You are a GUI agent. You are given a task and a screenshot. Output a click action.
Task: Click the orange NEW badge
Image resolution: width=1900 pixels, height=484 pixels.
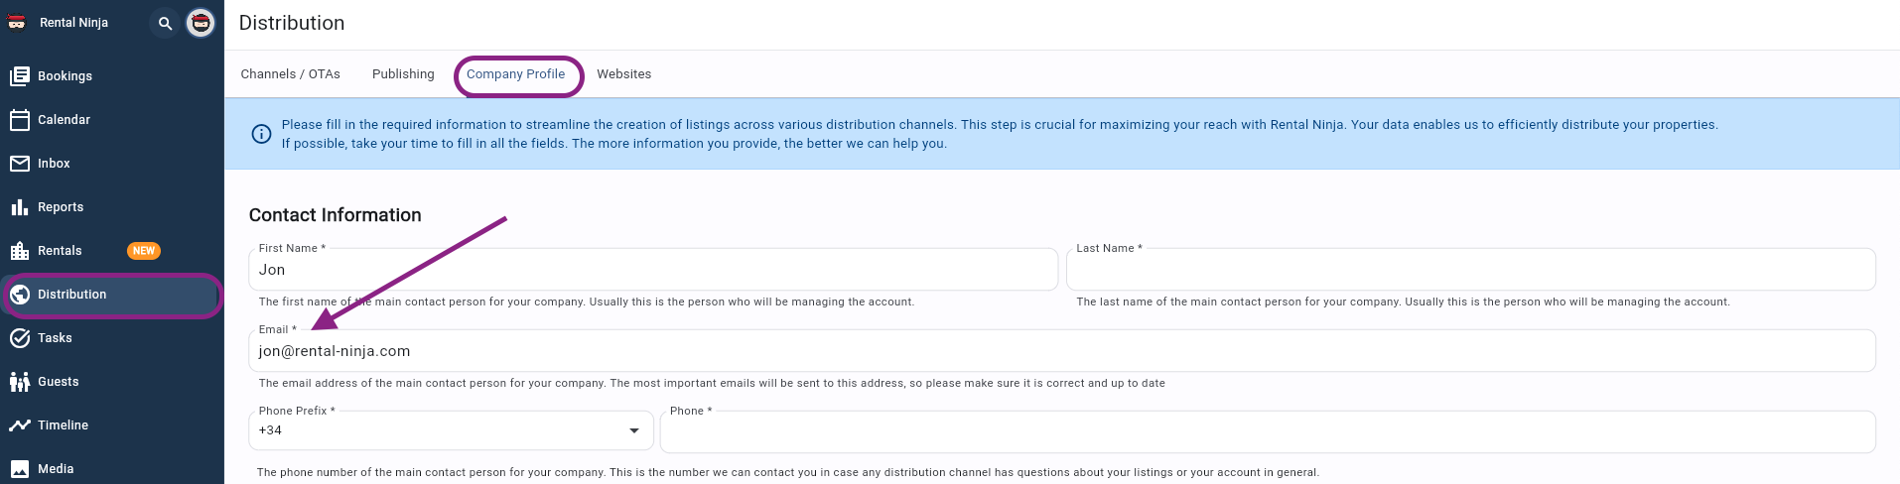pyautogui.click(x=144, y=251)
